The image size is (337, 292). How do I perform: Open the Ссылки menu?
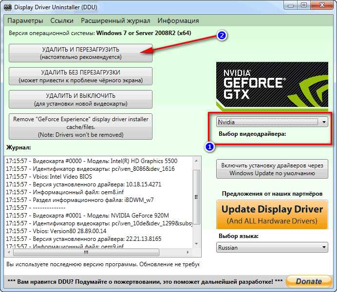pos(62,20)
